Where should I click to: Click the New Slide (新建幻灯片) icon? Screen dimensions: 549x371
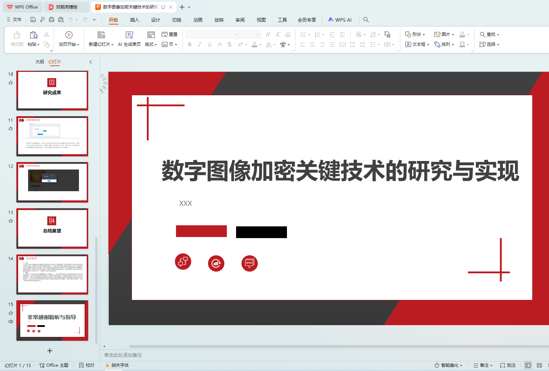tap(101, 35)
